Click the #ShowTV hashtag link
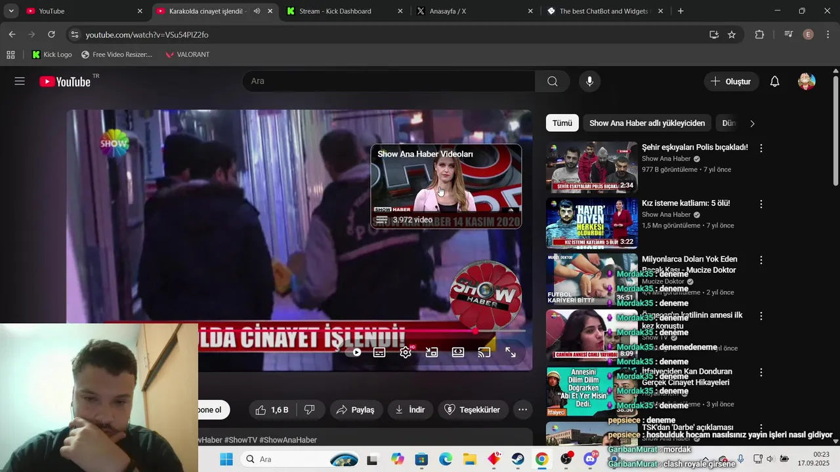The height and width of the screenshot is (472, 840). click(240, 440)
